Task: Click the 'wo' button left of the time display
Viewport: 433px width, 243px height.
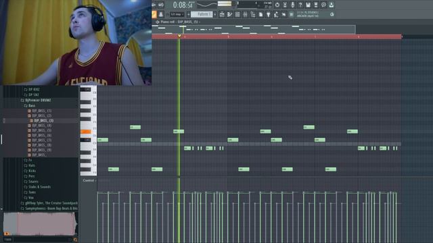Action: coord(161,5)
